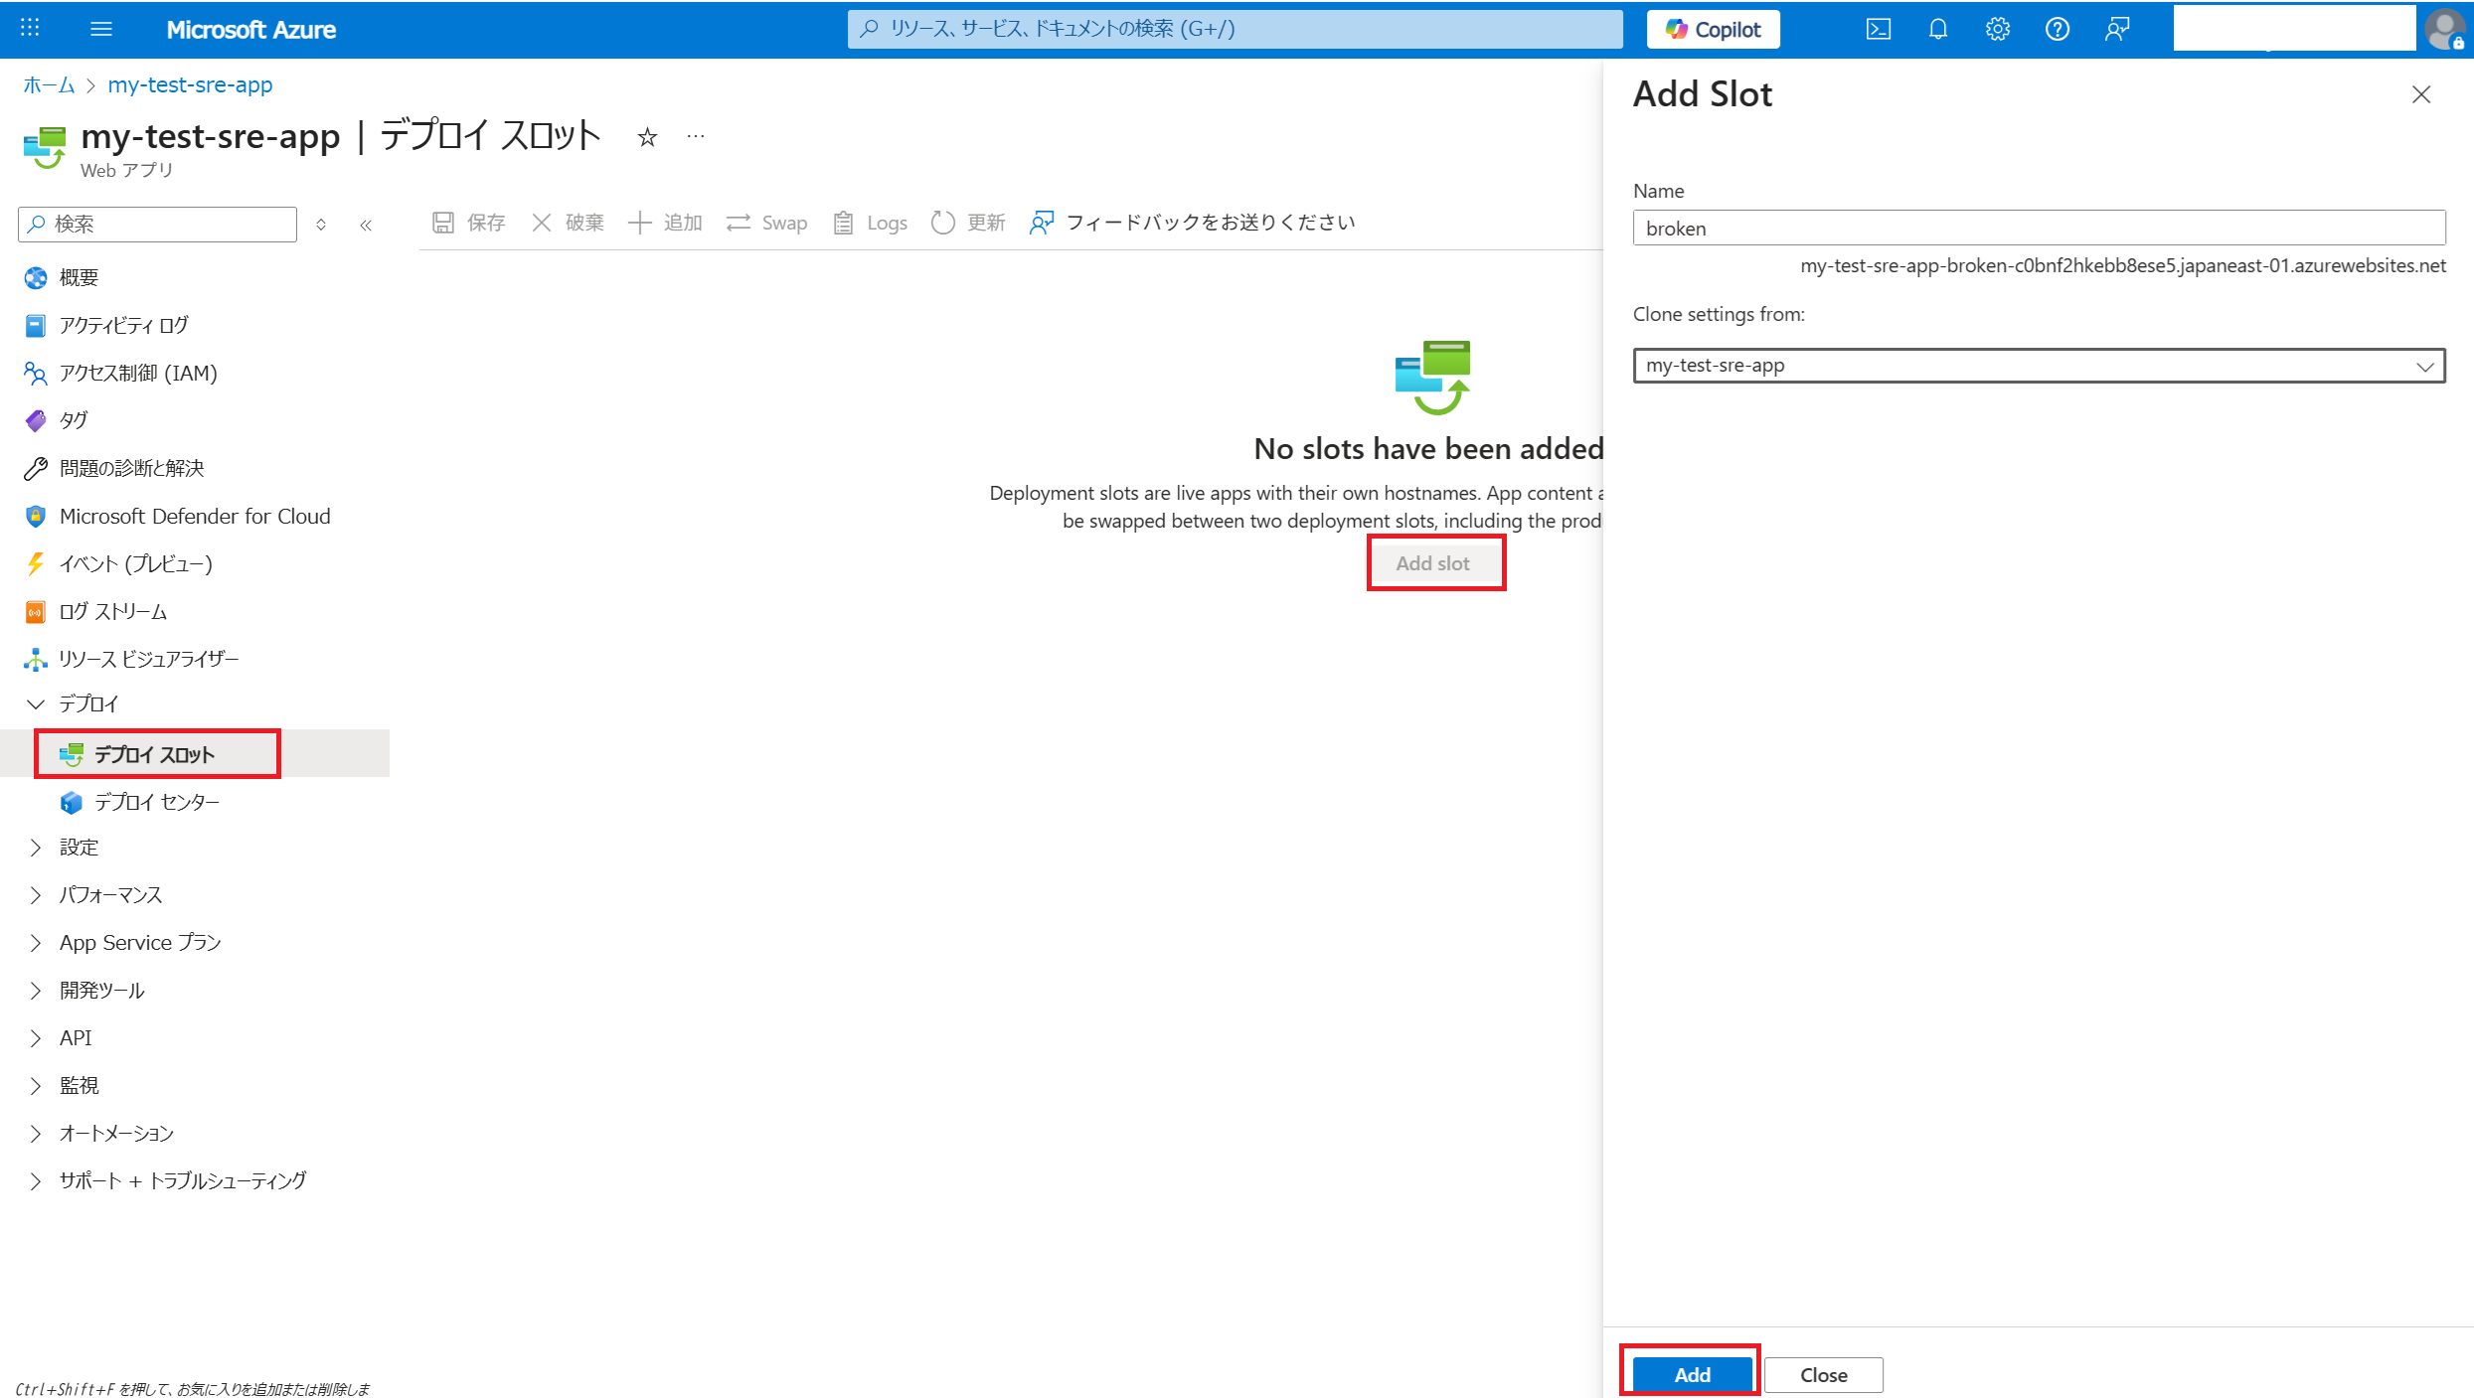
Task: Collapse the sidebar with the double chevron
Action: pos(366,225)
